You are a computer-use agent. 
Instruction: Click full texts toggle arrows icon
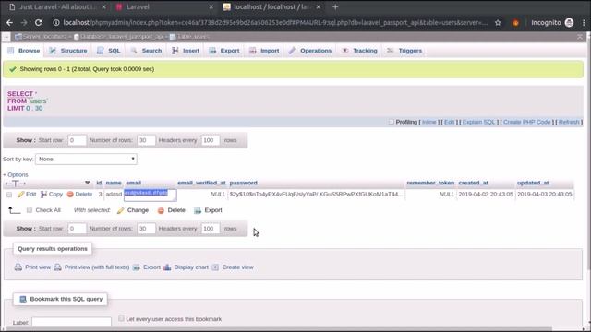tap(15, 184)
